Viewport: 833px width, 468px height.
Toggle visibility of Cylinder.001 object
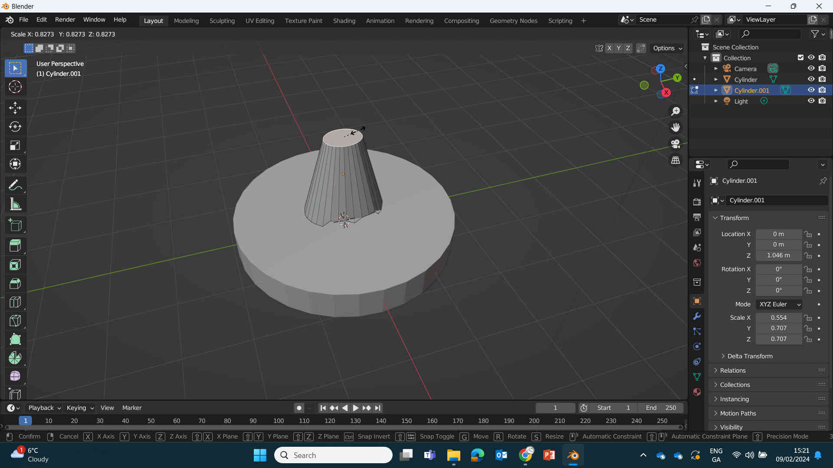[x=811, y=90]
